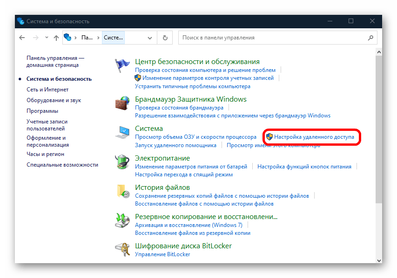Click shield icon beside Настройка удаленного доступа
397x278 pixels.
pyautogui.click(x=269, y=137)
